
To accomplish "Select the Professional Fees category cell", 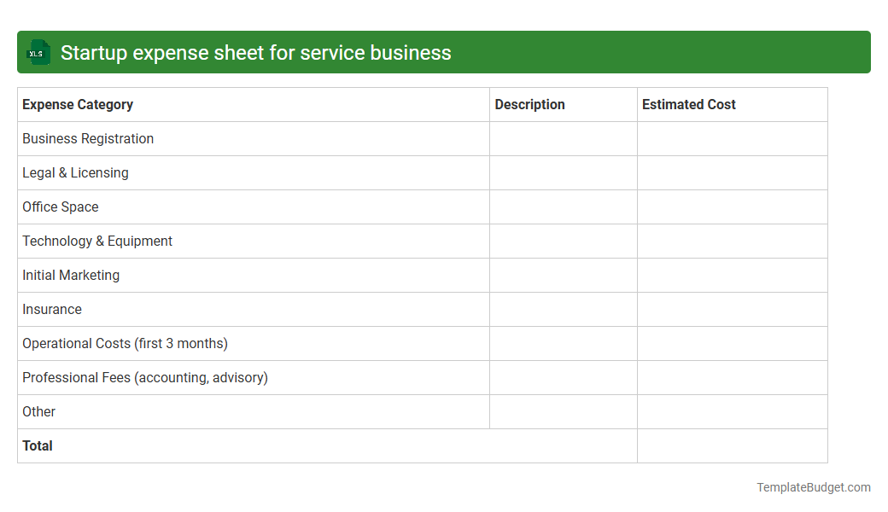I will coord(144,377).
